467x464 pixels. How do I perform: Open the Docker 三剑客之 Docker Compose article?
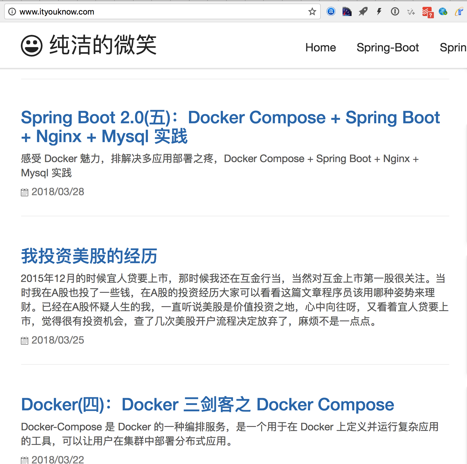point(207,404)
